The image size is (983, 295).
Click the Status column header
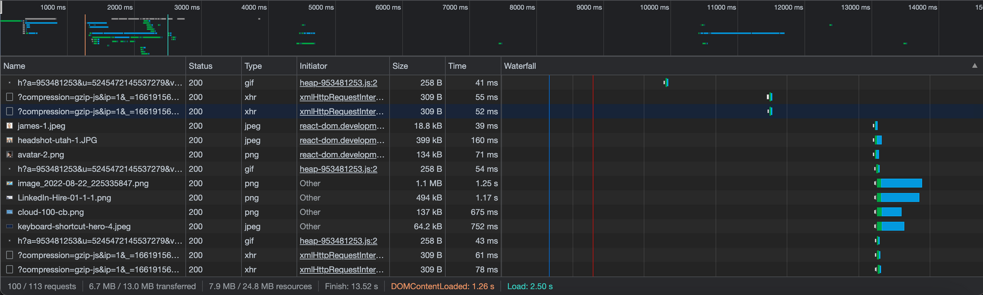click(201, 66)
